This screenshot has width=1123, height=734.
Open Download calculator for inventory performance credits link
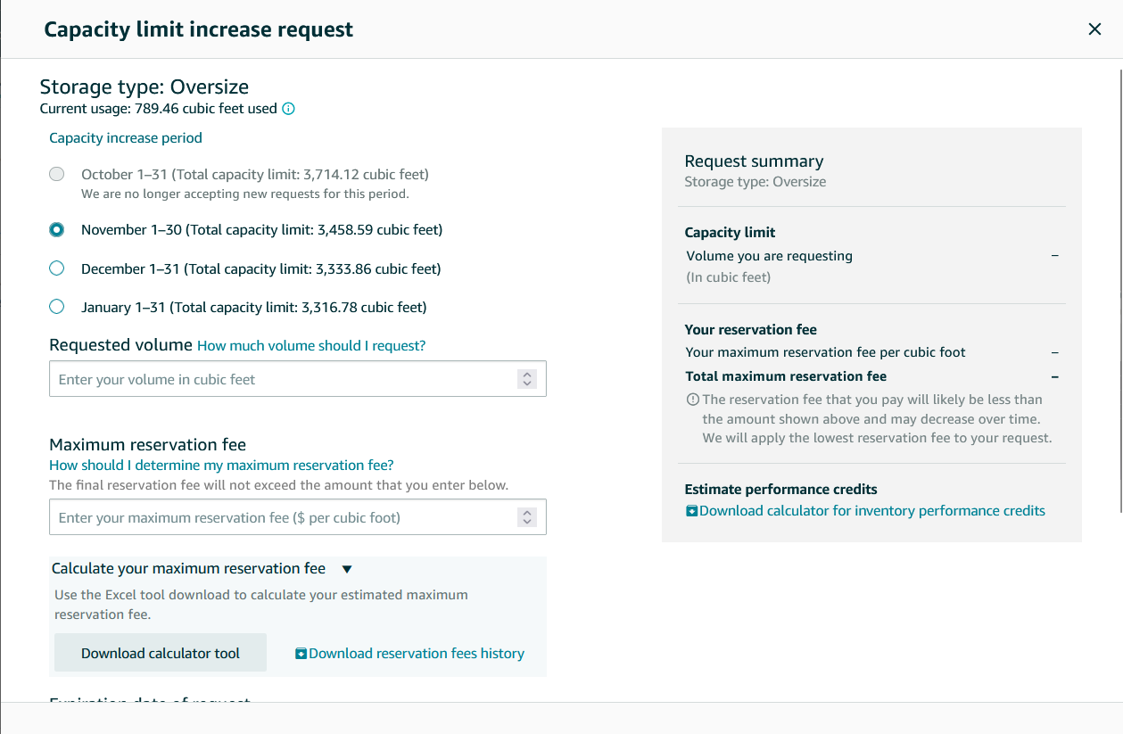tap(872, 511)
